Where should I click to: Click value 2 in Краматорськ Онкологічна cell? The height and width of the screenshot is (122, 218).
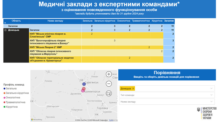tap(129, 58)
